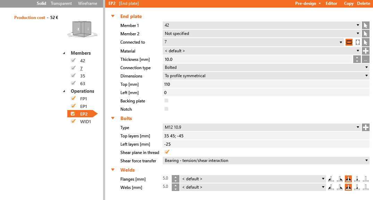The image size is (373, 200).
Task: Select the WID1 operation in the tree
Action: click(85, 121)
